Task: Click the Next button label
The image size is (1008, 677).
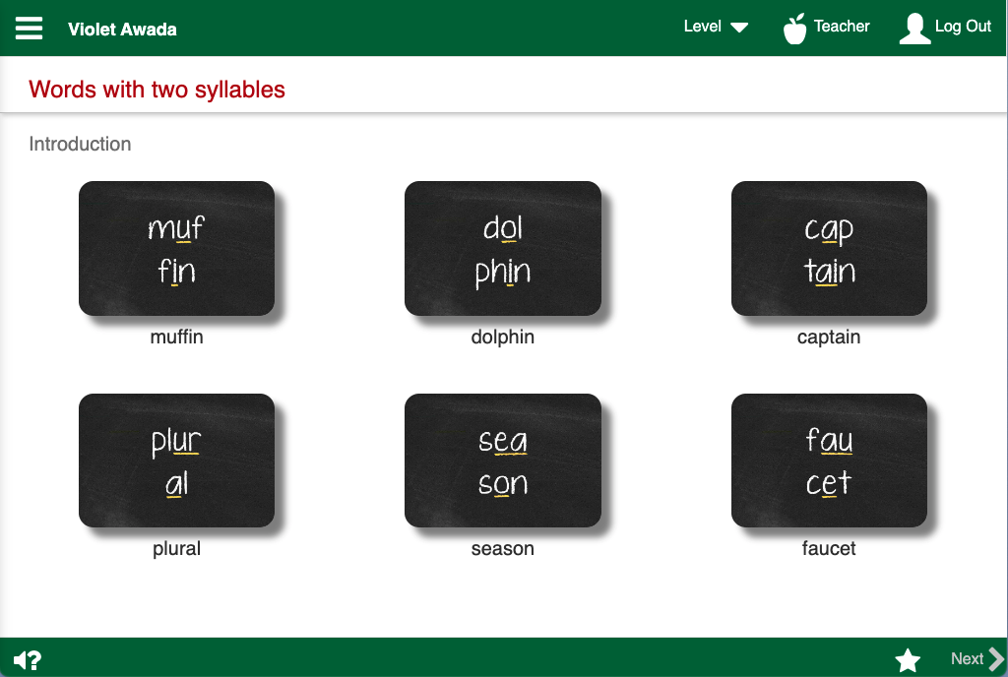Action: click(x=967, y=659)
